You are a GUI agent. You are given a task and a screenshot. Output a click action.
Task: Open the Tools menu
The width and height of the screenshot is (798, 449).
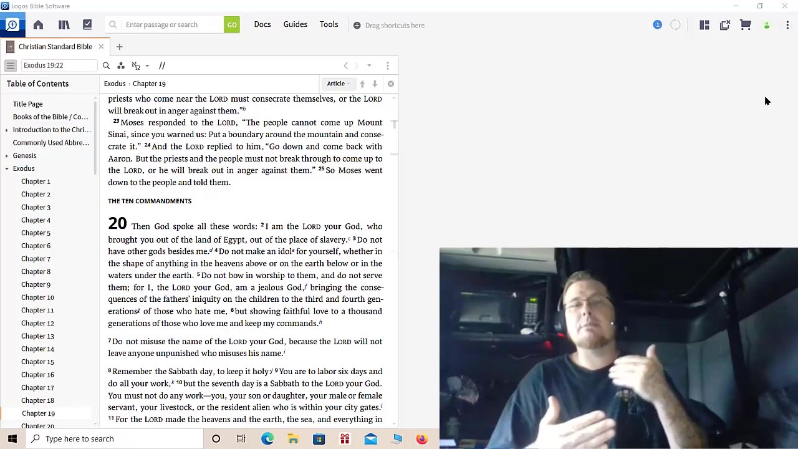pos(329,24)
